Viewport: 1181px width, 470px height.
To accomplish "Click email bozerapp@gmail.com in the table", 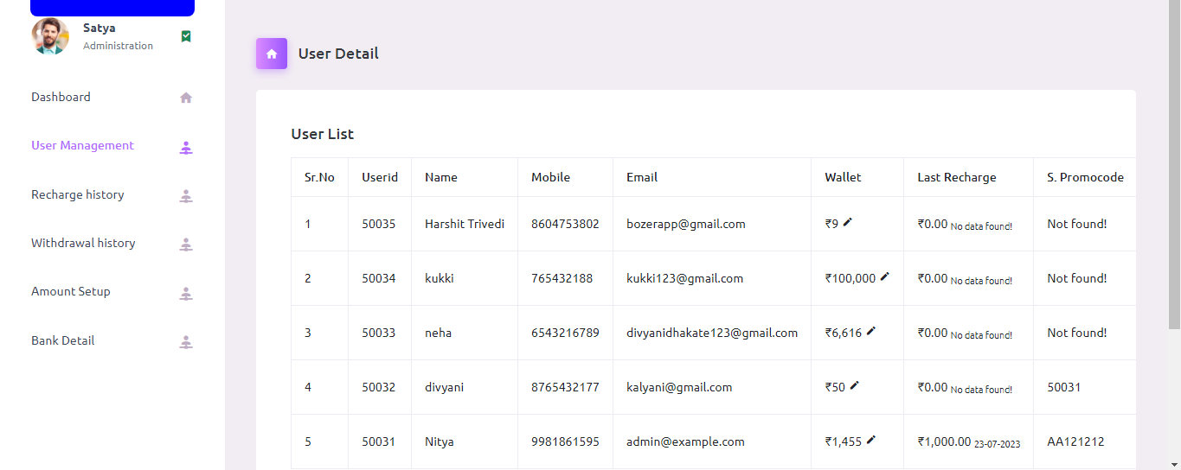I will point(685,224).
